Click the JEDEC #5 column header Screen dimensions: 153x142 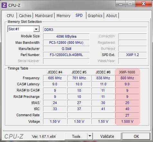click(79, 72)
